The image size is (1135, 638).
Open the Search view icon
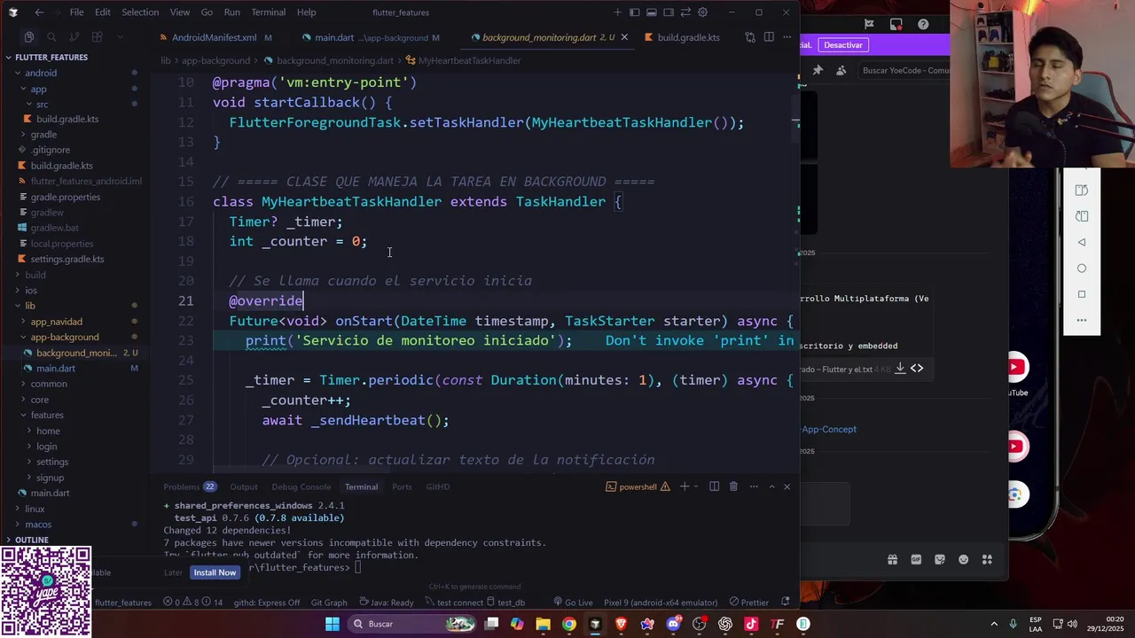pos(51,37)
